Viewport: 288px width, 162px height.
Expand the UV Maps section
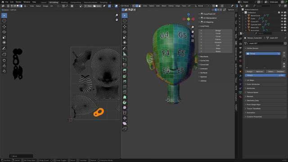[250, 80]
